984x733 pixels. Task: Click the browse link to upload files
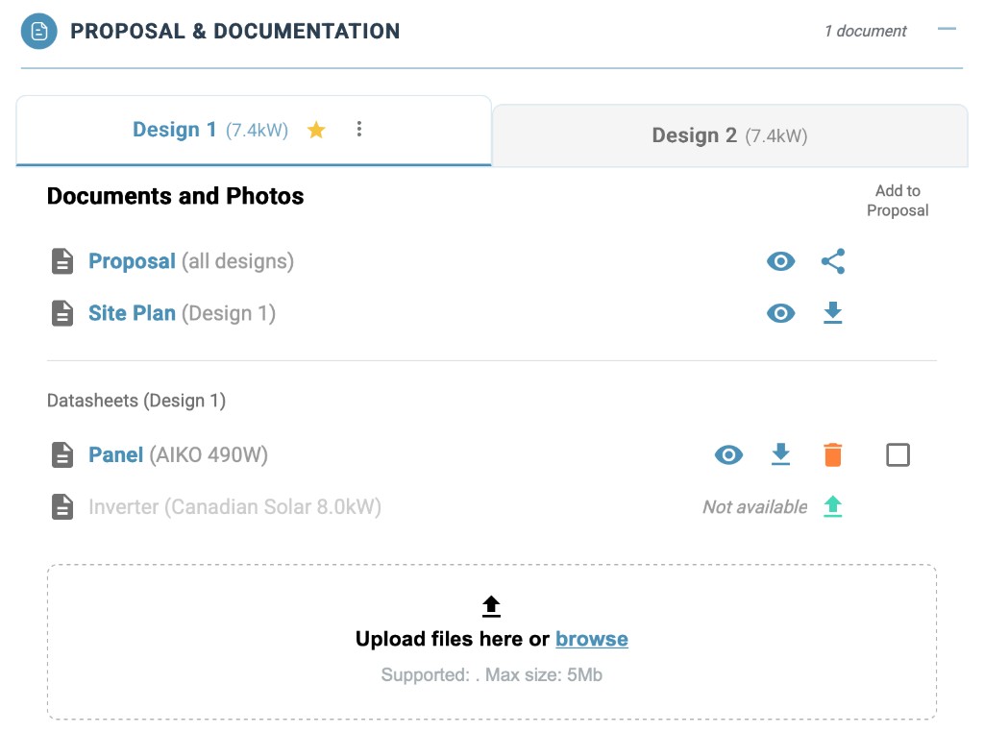coord(592,639)
